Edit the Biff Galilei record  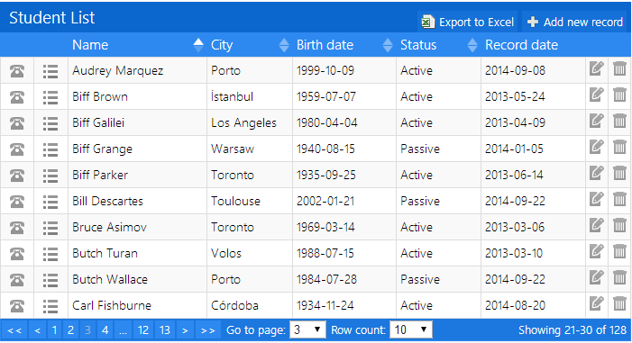(596, 121)
